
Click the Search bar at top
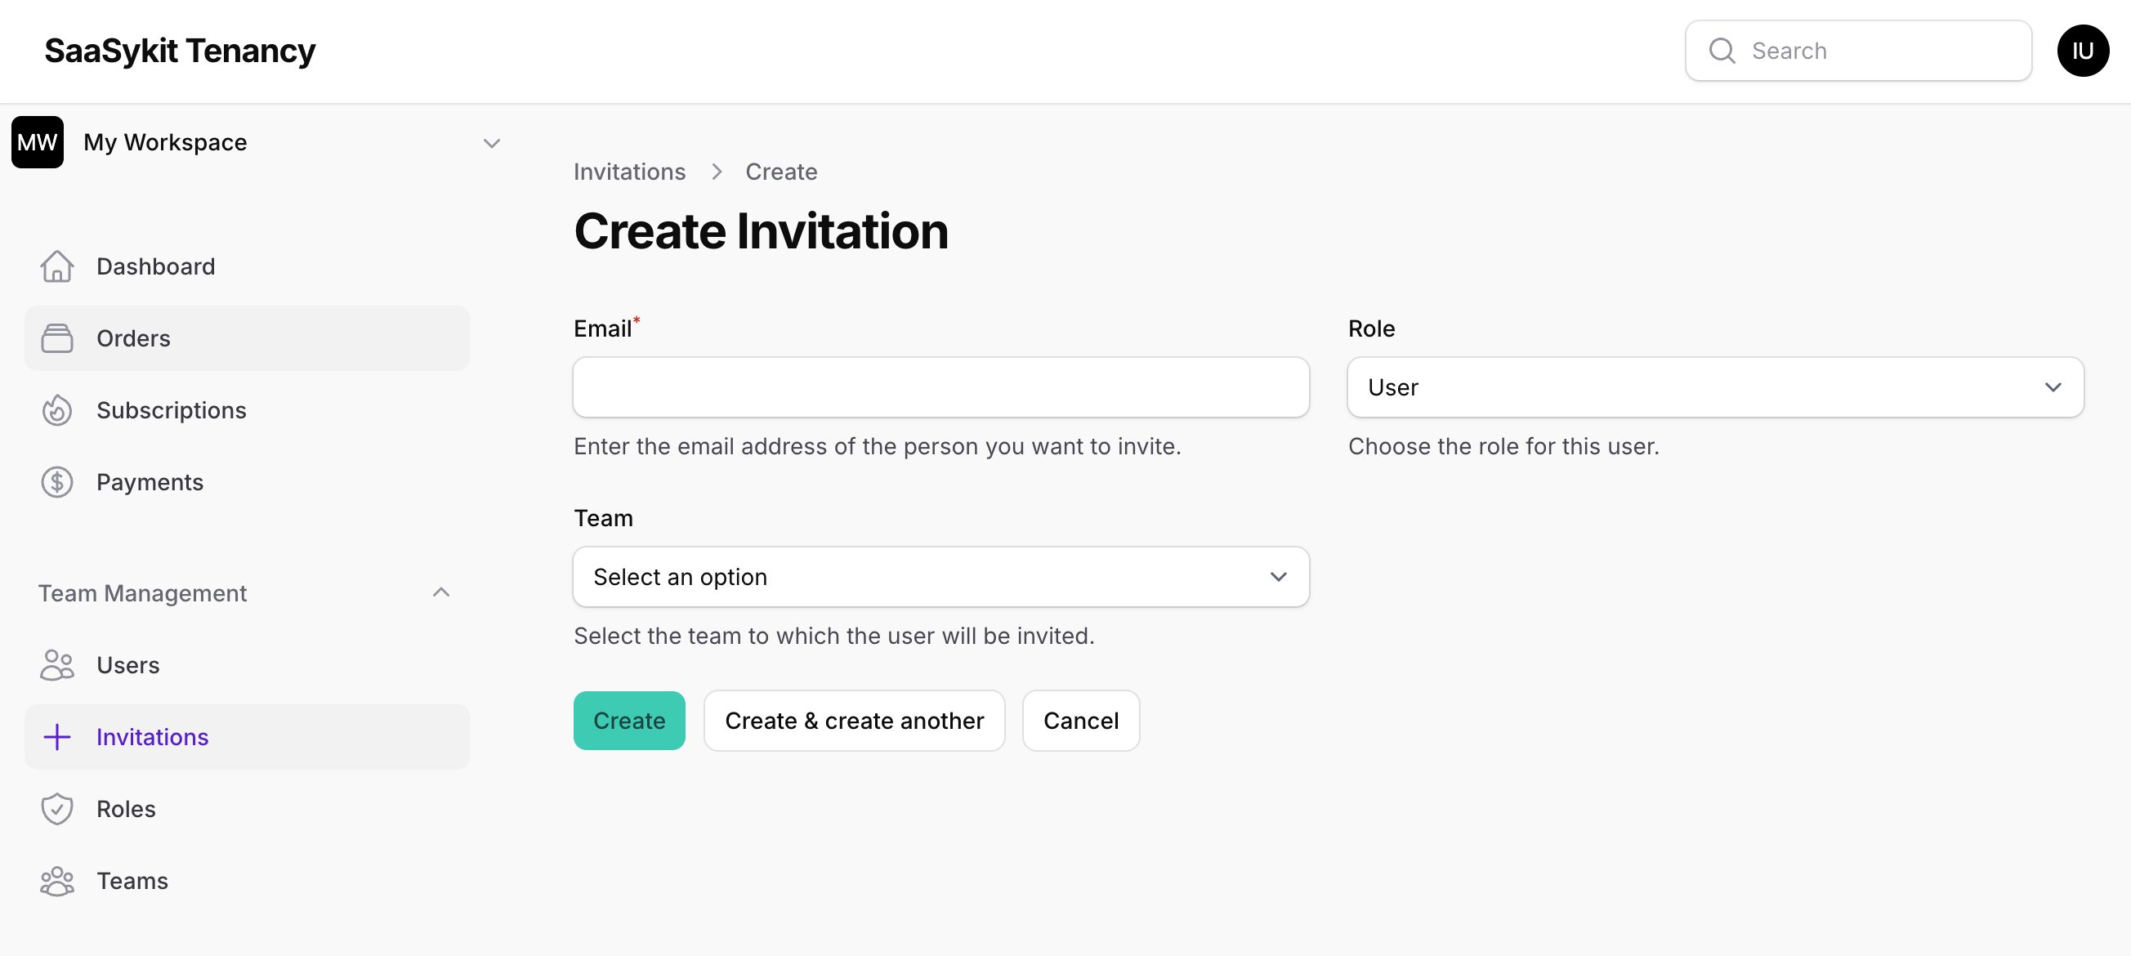tap(1858, 51)
